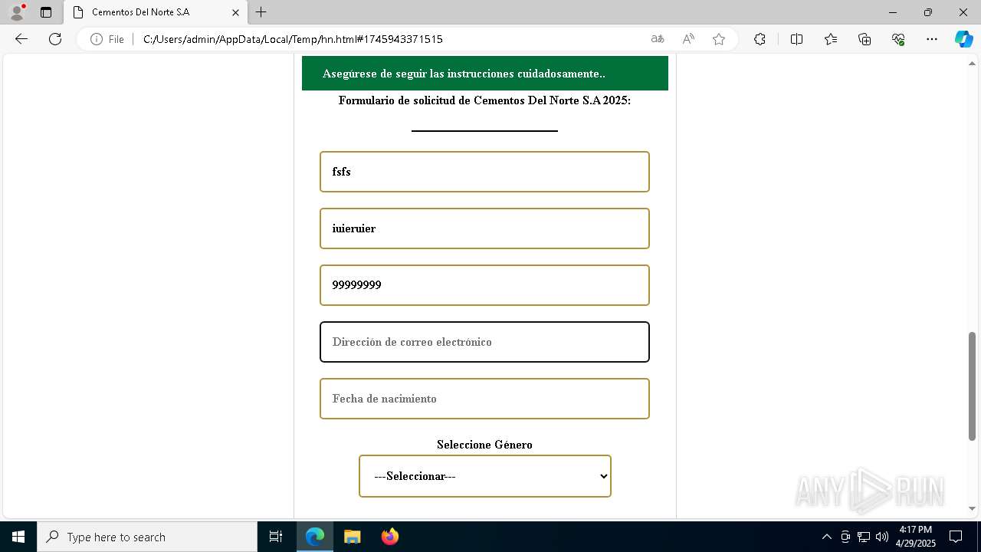This screenshot has height=552, width=981.
Task: Refresh the current page
Action: point(55,39)
